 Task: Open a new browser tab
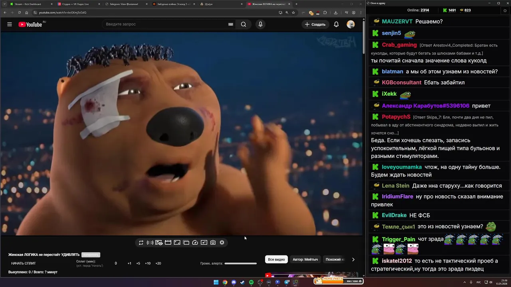296,4
